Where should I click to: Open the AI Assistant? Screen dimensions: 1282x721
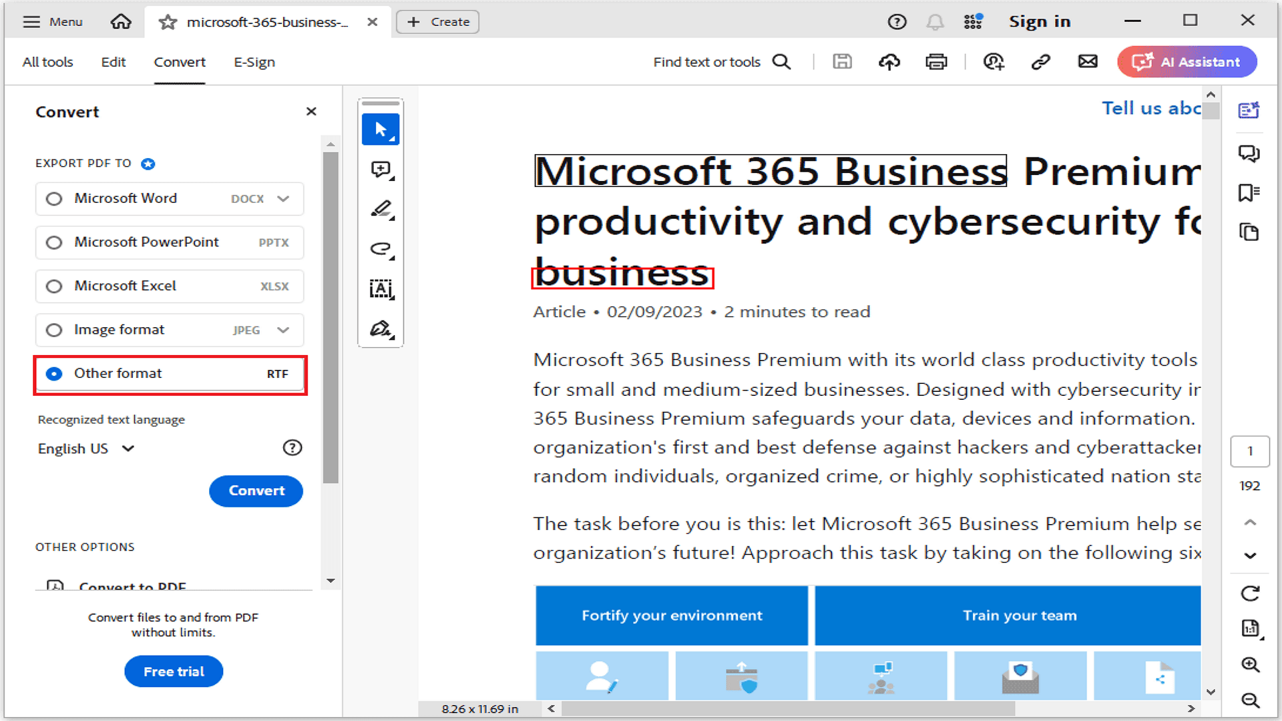pyautogui.click(x=1187, y=62)
